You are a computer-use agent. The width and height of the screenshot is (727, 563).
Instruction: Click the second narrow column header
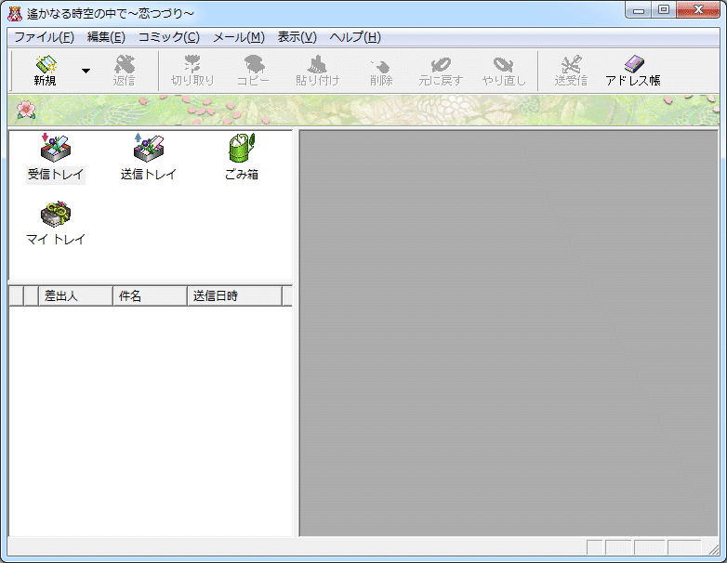click(x=31, y=296)
